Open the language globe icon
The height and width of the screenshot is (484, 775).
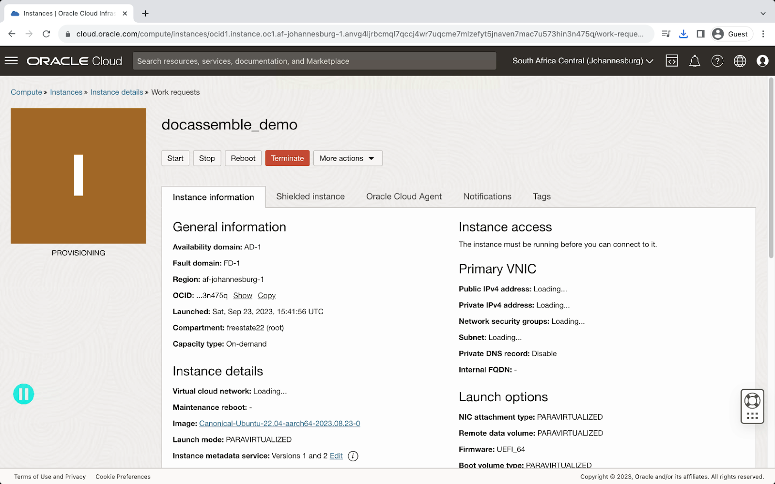tap(740, 61)
